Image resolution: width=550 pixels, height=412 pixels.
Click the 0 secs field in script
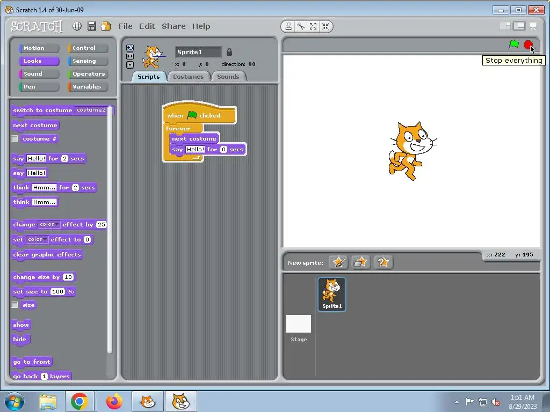pyautogui.click(x=223, y=150)
